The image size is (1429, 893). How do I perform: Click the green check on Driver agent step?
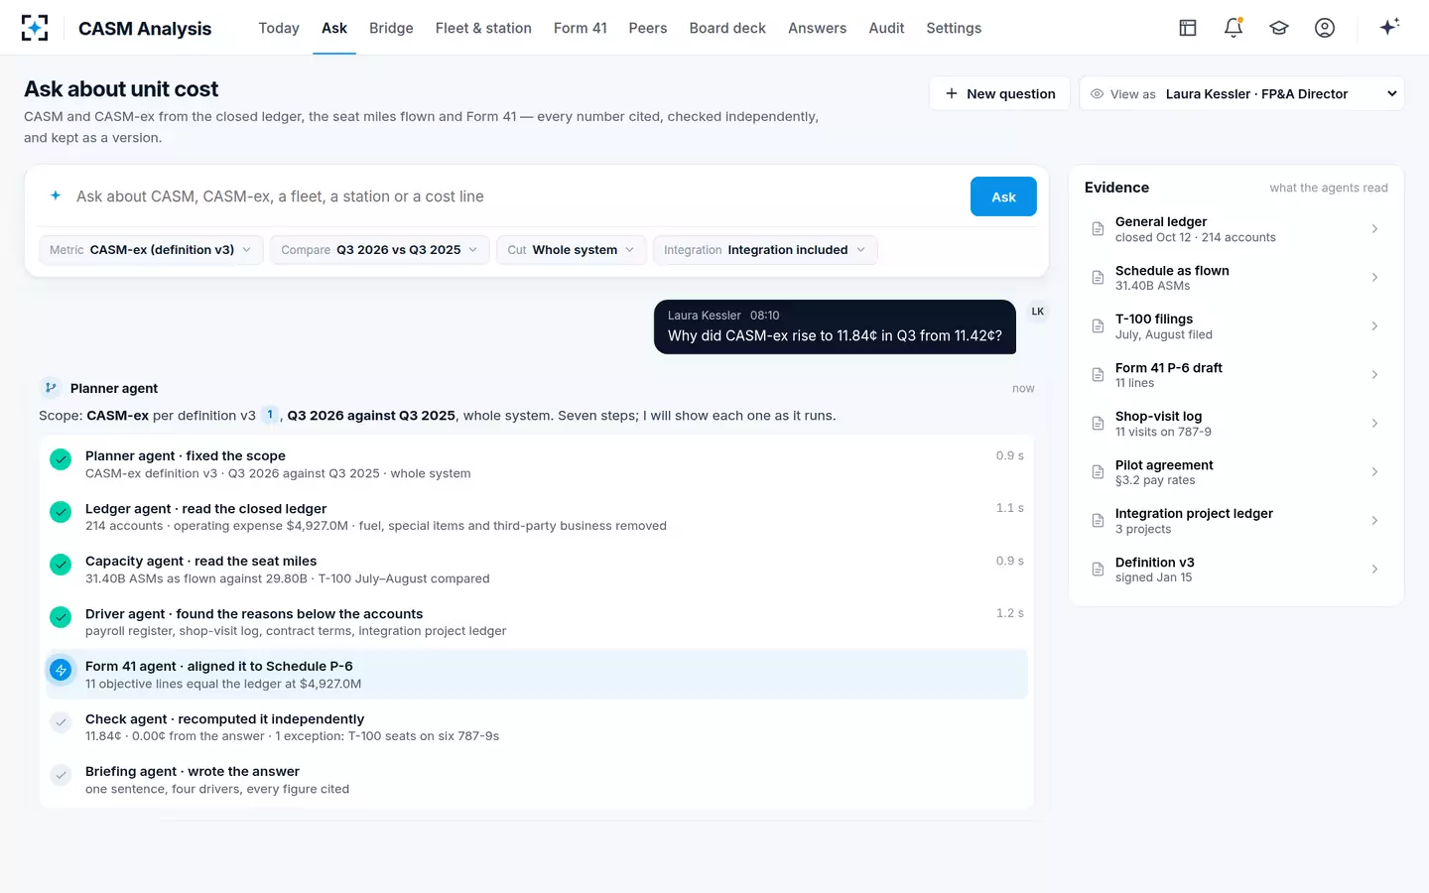61,617
